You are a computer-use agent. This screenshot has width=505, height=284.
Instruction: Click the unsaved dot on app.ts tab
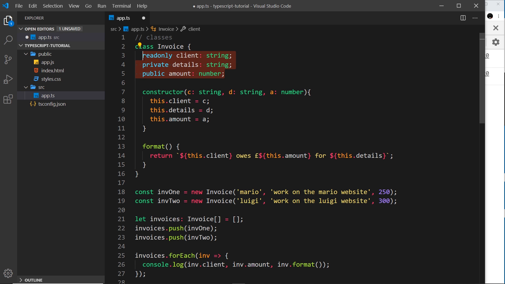coord(144,18)
